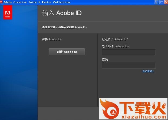The image size is (168, 120).
Task: Focus the 电子邮件 (Adobe ID) input field
Action: pyautogui.click(x=128, y=52)
